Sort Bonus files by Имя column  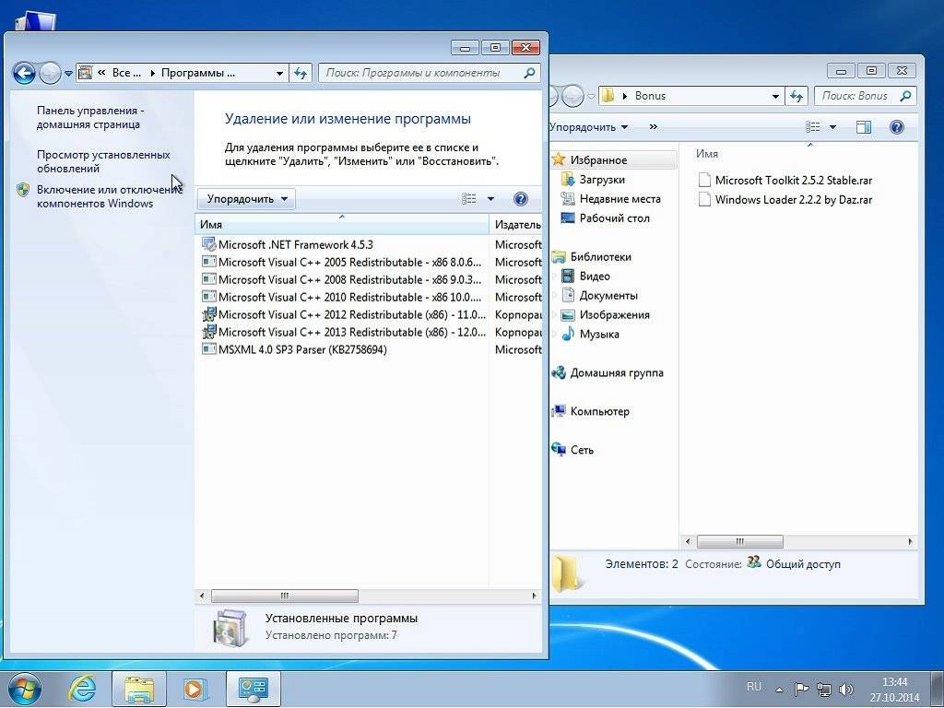707,154
